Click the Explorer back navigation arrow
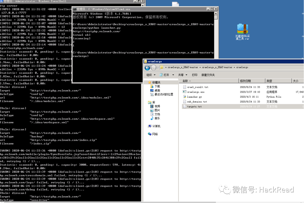The width and height of the screenshot is (304, 203). pos(147,68)
